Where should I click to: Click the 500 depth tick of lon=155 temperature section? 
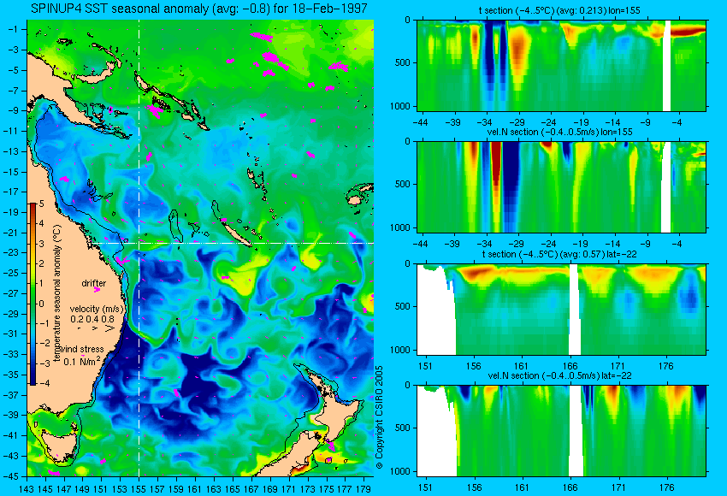point(403,62)
